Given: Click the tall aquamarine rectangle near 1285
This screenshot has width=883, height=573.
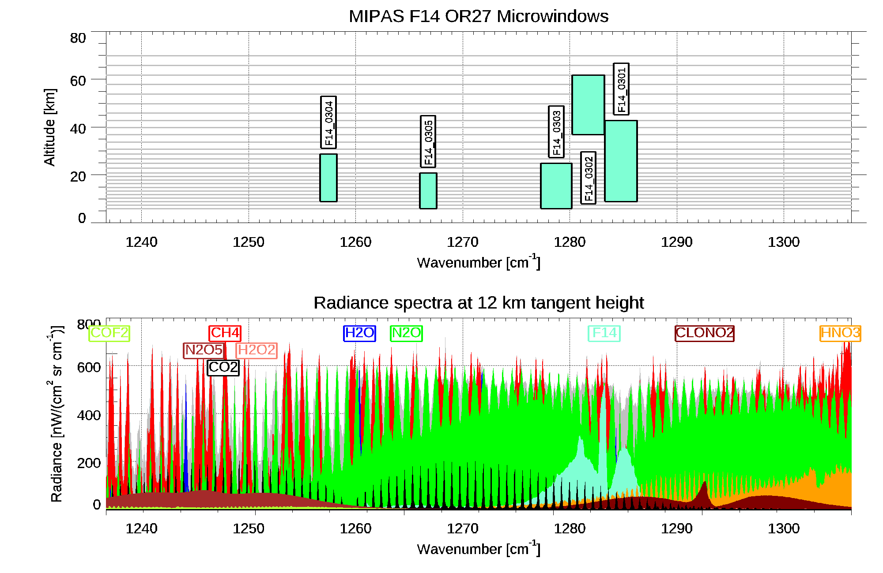Looking at the screenshot, I should (621, 161).
